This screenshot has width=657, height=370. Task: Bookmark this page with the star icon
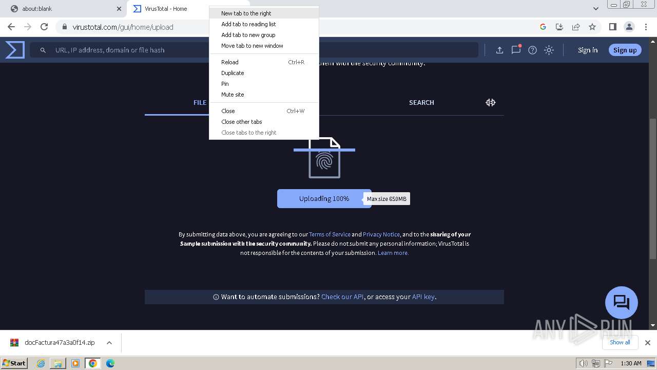click(592, 27)
